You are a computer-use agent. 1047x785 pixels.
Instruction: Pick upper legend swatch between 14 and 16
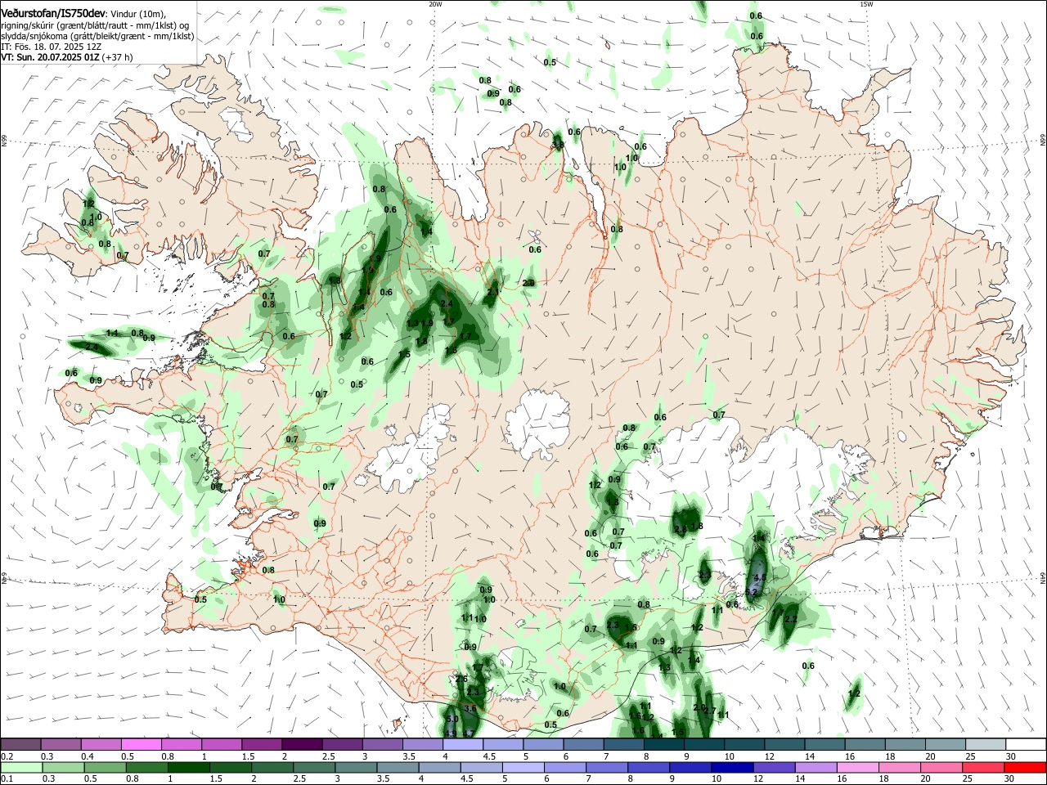pyautogui.click(x=825, y=744)
